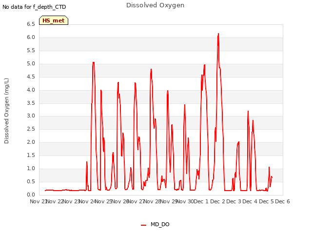Toggle the MD_DO legend entry
Viewport: 312px width, 234px height.
[155, 224]
